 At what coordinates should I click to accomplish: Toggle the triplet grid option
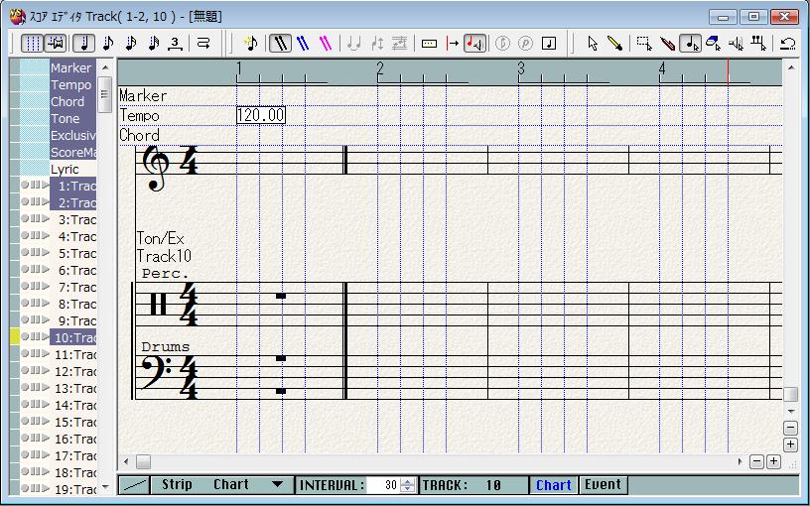[175, 44]
